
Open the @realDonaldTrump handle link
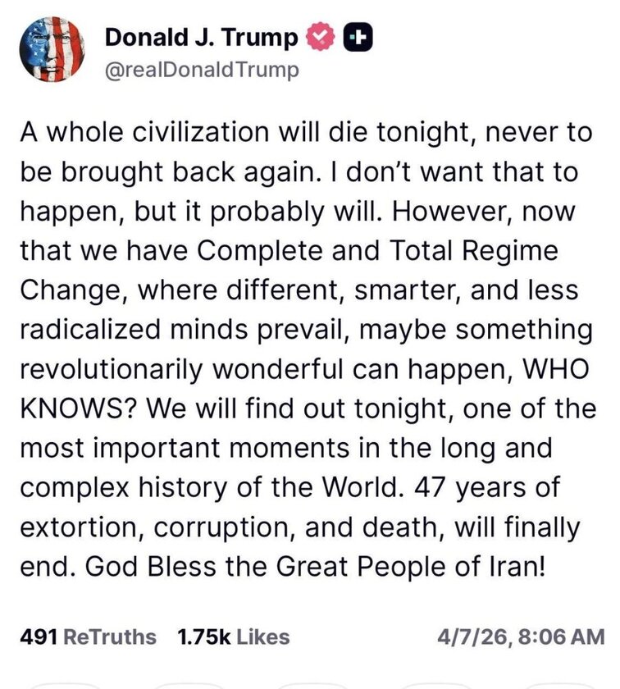click(x=203, y=71)
